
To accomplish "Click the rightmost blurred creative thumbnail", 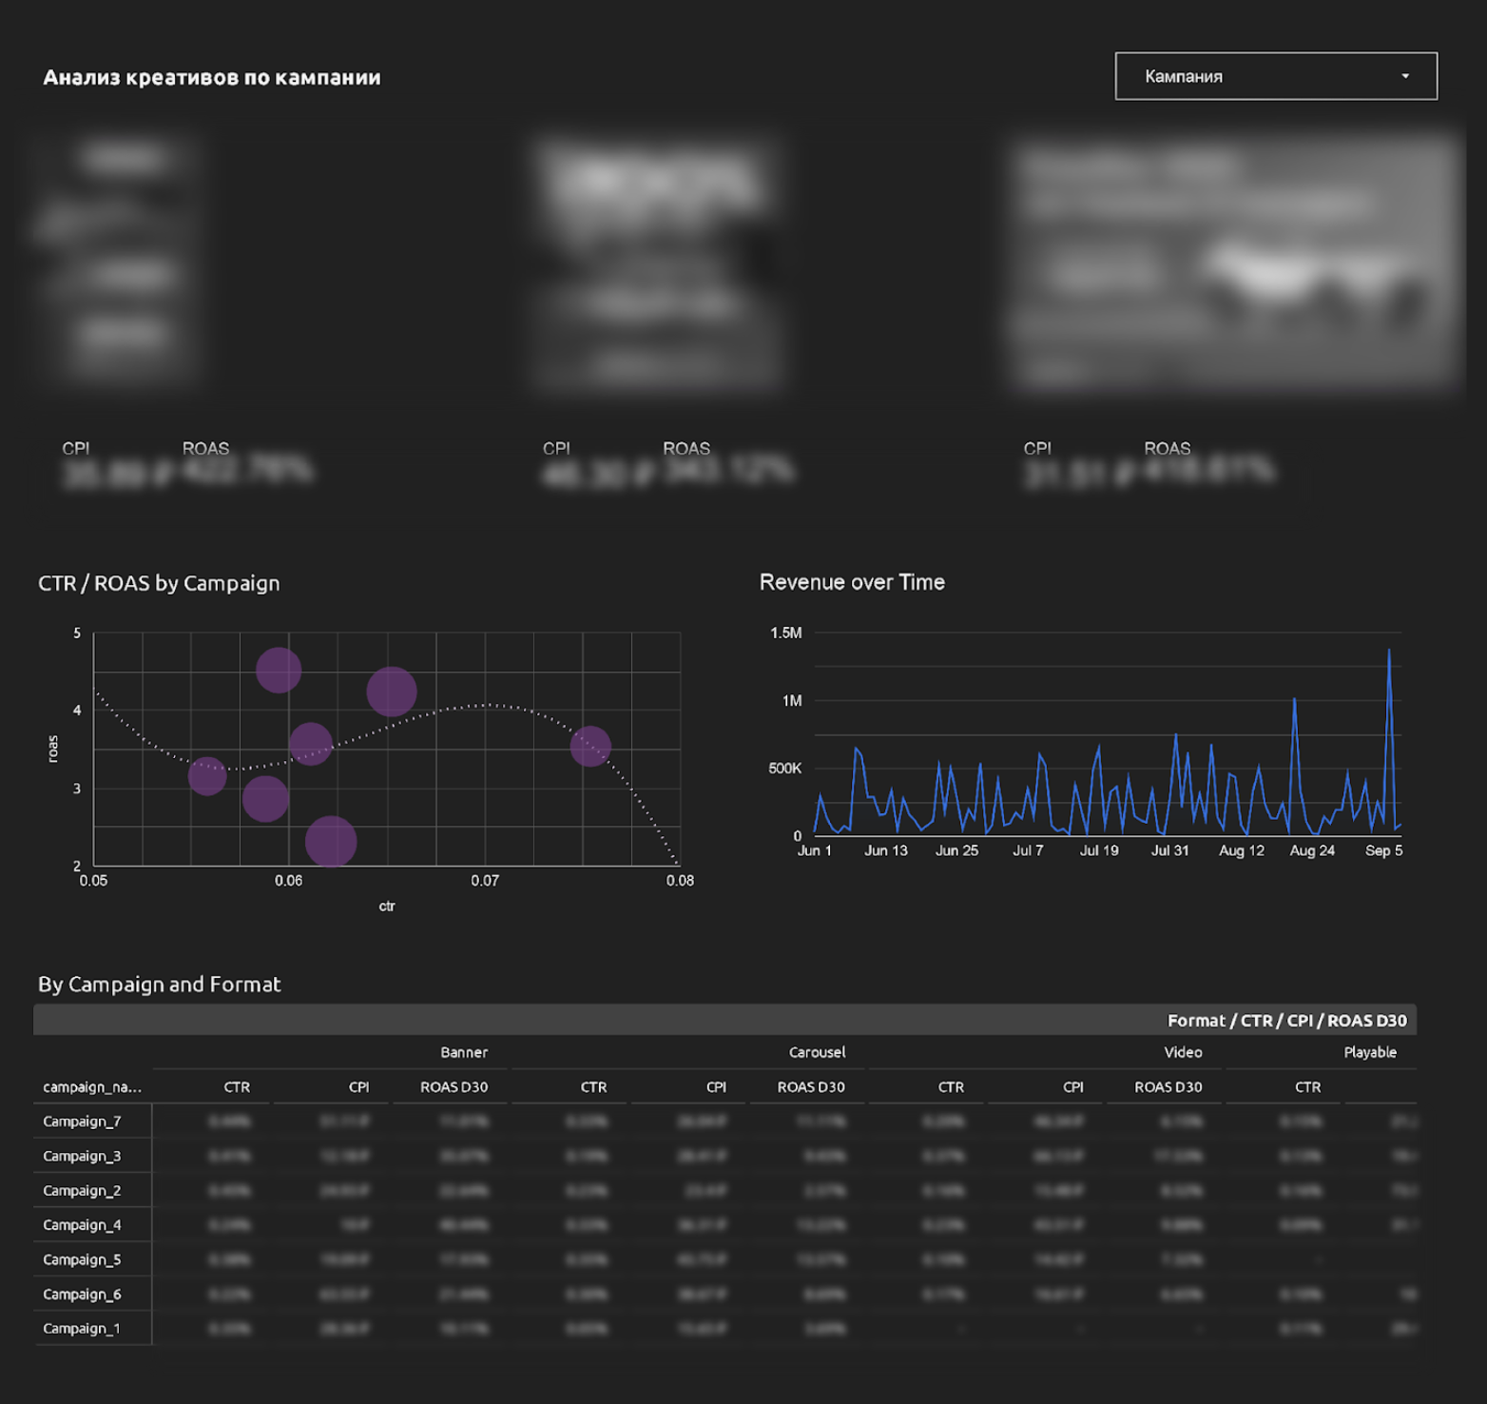I will pyautogui.click(x=1236, y=262).
